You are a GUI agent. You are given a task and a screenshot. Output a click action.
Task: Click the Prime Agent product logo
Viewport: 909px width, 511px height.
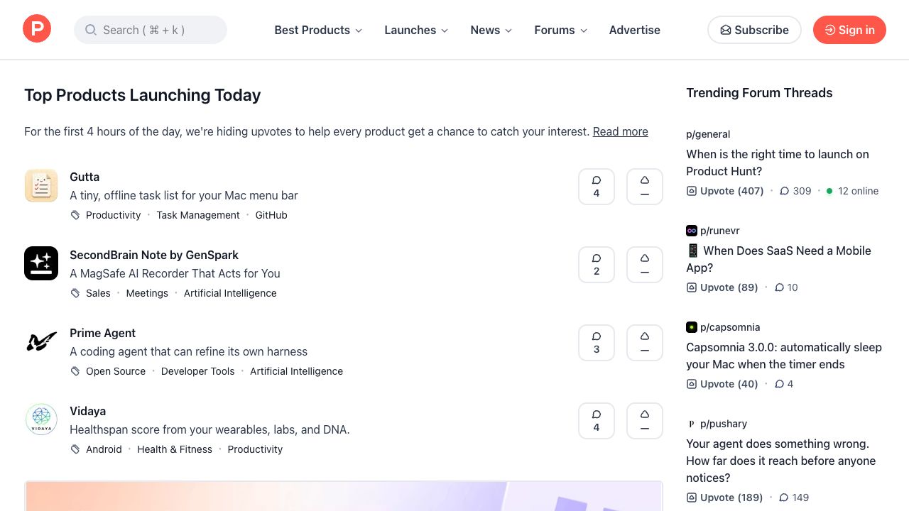(41, 342)
